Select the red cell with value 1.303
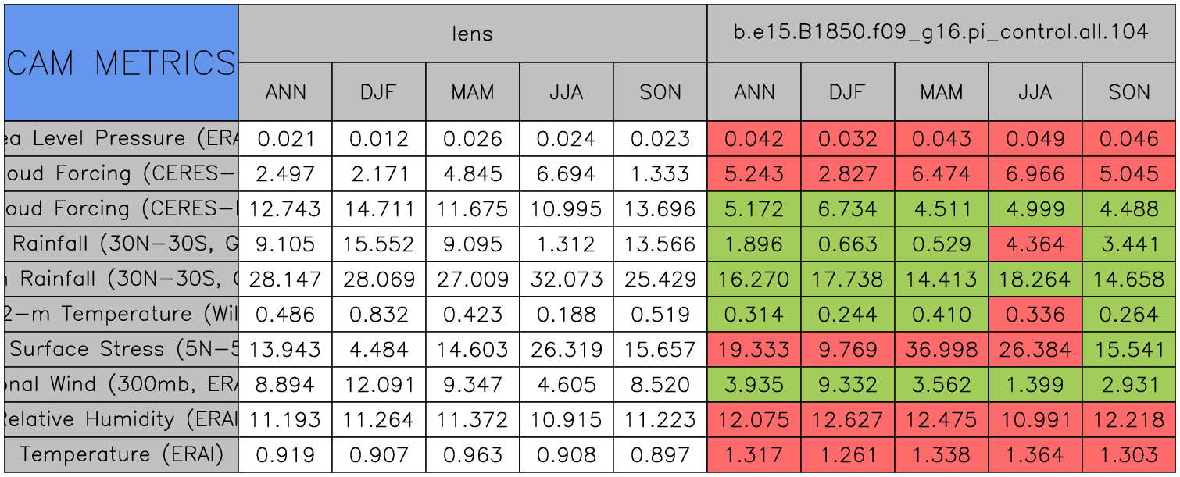This screenshot has width=1180, height=477. [1129, 454]
